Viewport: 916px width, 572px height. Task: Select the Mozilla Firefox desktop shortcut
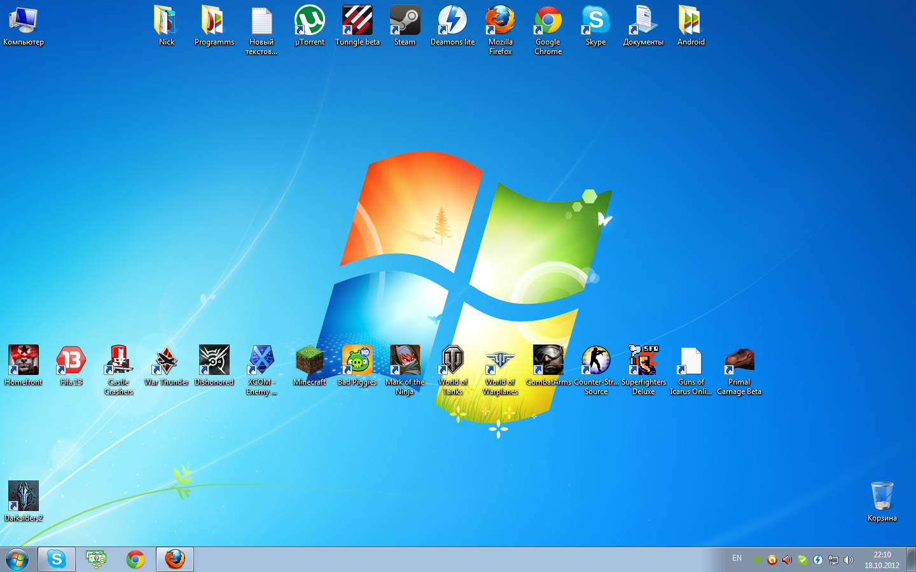pos(500,30)
